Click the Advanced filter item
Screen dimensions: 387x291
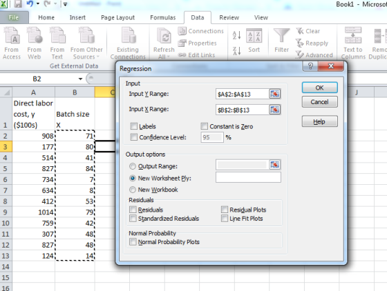314,55
